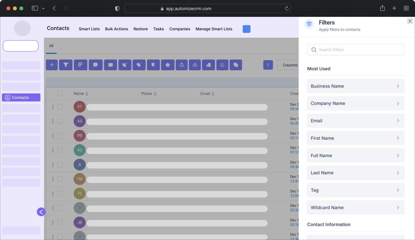Viewport: 415px width, 240px height.
Task: Collapse sidebar with purple arrow button
Action: pos(41,212)
